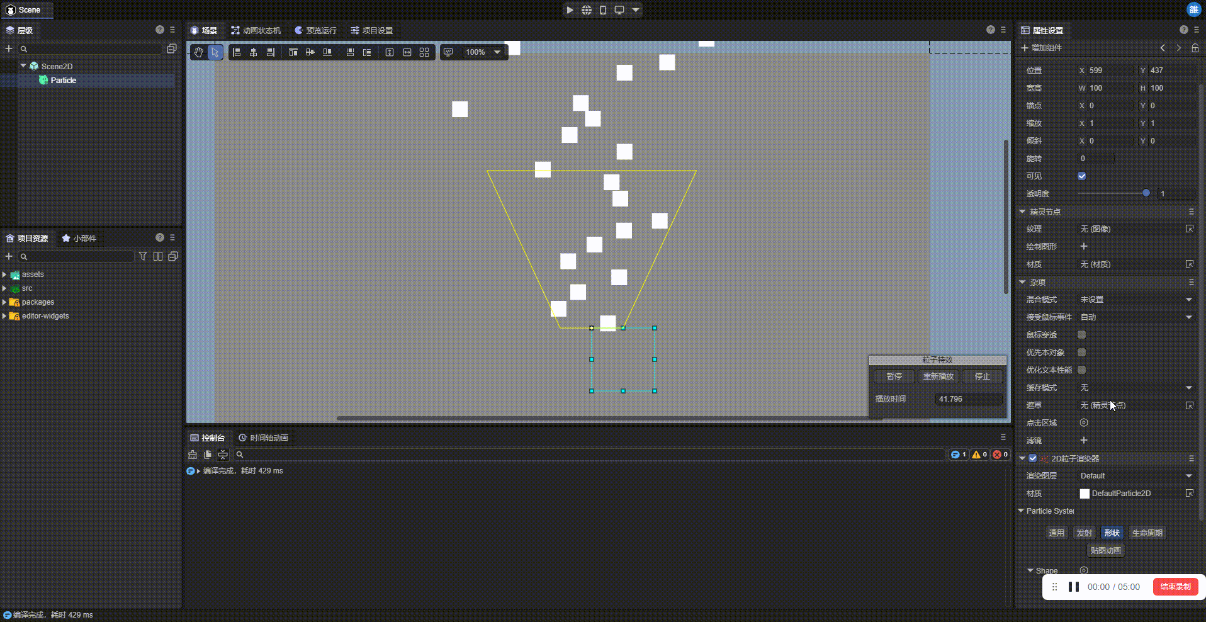Image resolution: width=1206 pixels, height=622 pixels.
Task: Add a draw shape with plus icon
Action: click(1083, 247)
